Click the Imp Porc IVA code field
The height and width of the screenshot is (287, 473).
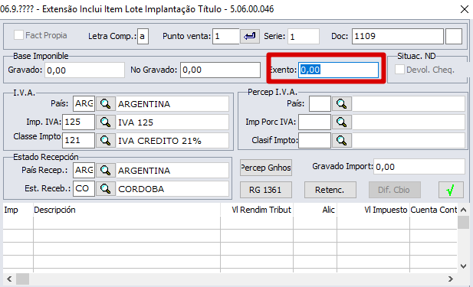314,122
